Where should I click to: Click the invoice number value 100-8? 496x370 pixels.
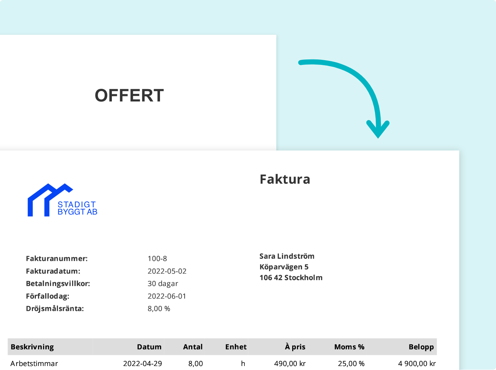157,259
